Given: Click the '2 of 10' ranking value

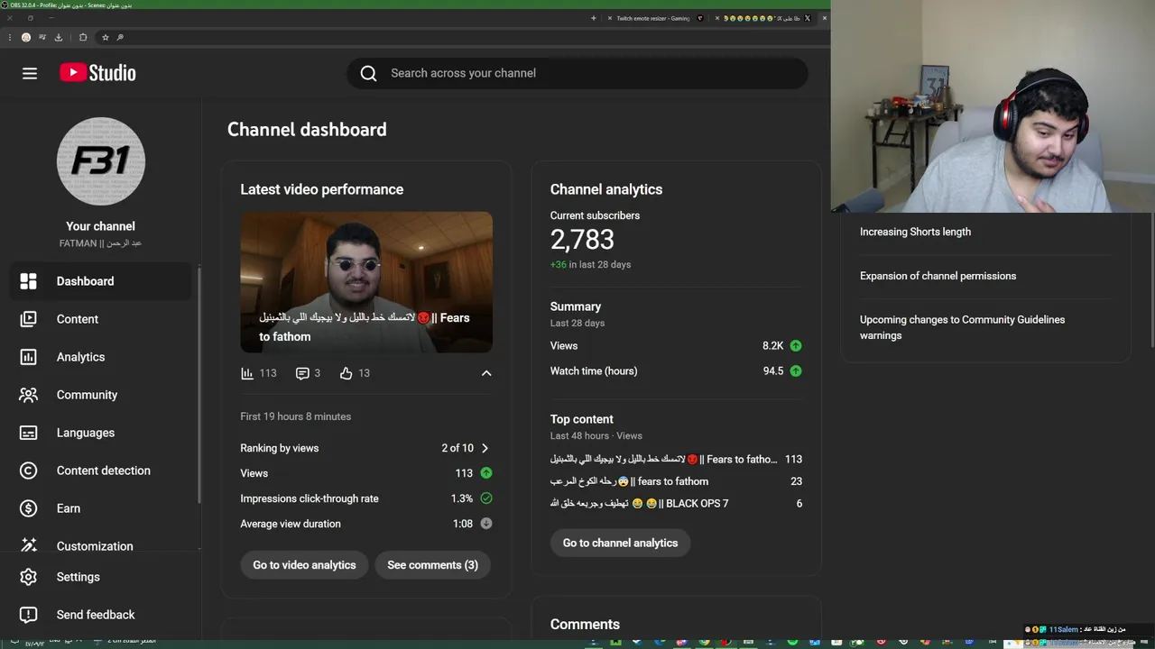Looking at the screenshot, I should [x=457, y=448].
